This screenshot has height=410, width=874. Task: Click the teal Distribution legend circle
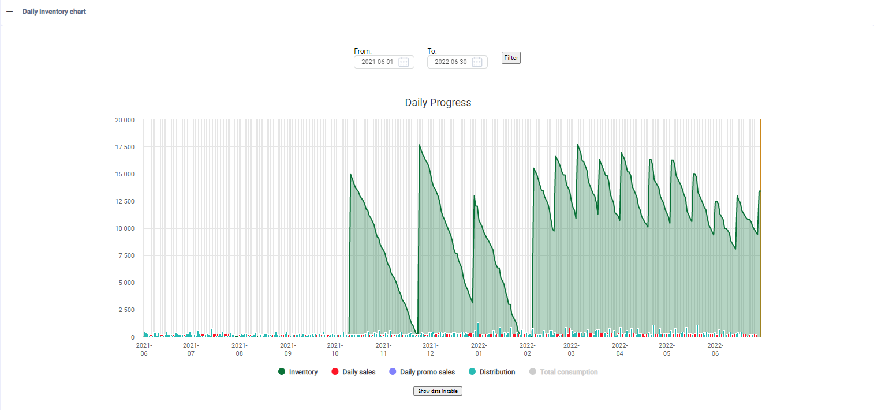coord(472,372)
